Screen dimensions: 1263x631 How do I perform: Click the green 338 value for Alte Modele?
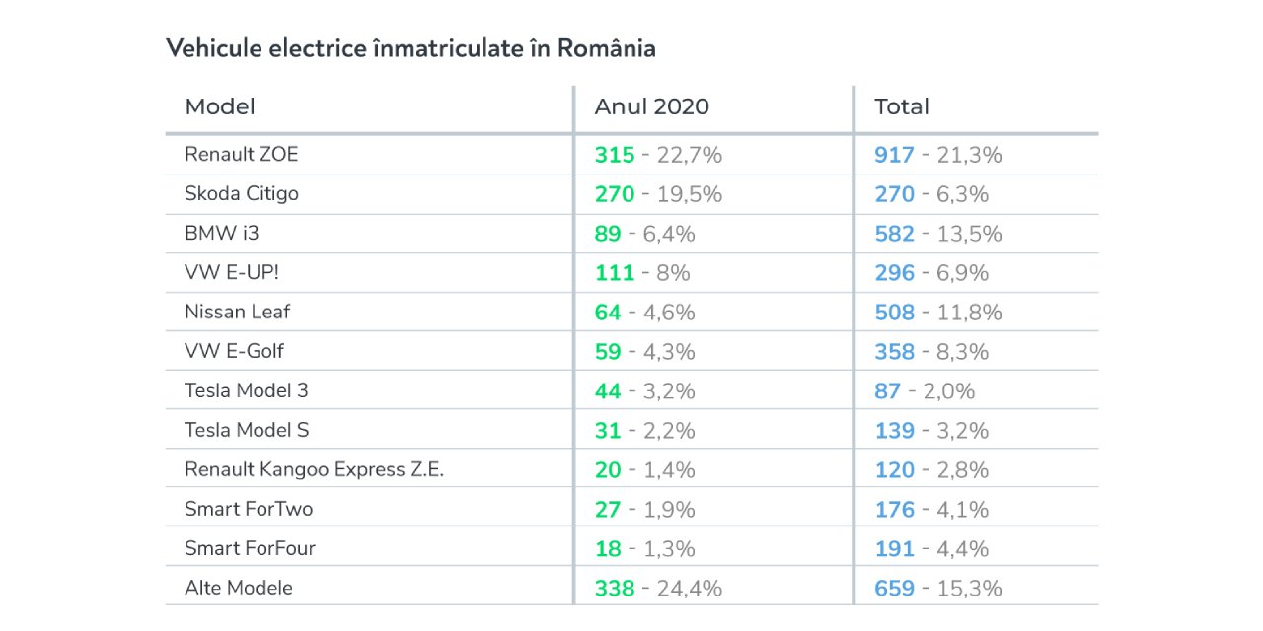tap(614, 589)
